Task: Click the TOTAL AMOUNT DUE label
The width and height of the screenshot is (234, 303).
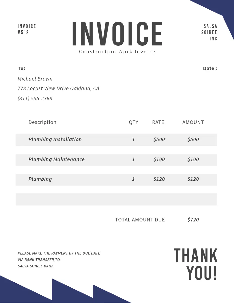Action: click(140, 220)
